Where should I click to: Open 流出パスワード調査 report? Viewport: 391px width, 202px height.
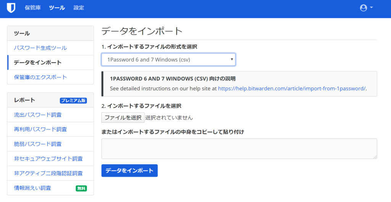point(50,115)
